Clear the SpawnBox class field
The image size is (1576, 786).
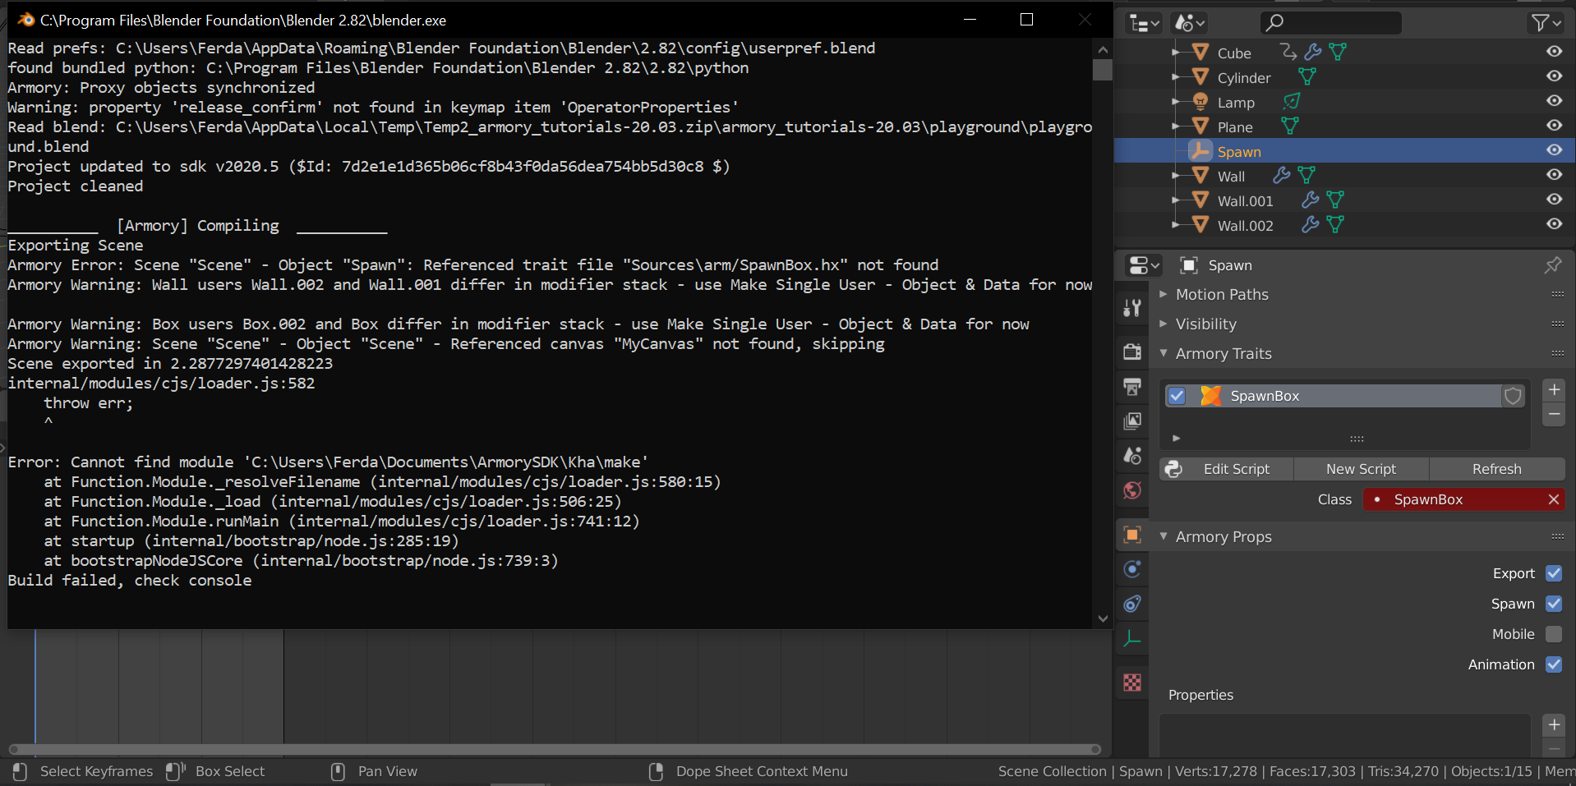click(x=1553, y=499)
